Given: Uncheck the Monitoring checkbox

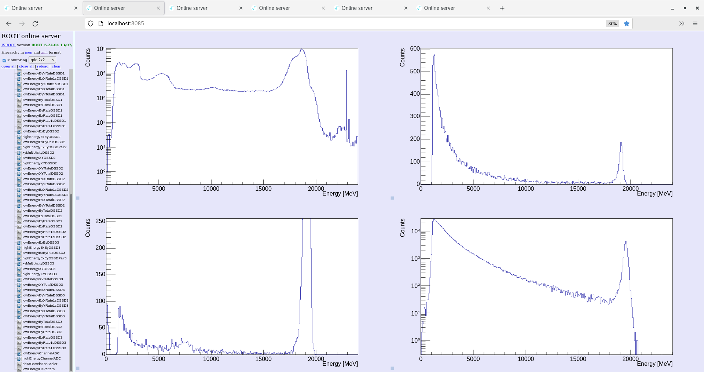Looking at the screenshot, I should [x=4, y=60].
